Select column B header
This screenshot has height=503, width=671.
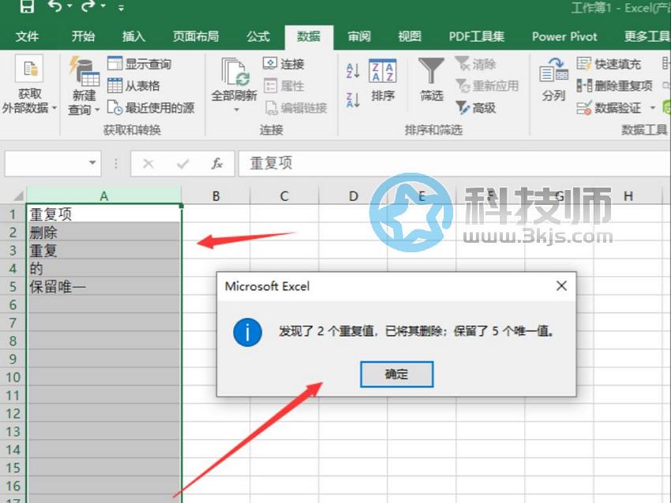click(216, 196)
